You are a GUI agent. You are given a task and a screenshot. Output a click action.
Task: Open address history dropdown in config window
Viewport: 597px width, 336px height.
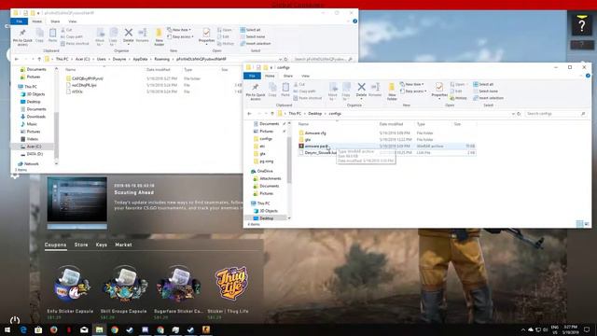513,114
